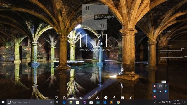Open the Downloads dock icon
This screenshot has width=187, height=105.
[97, 98]
